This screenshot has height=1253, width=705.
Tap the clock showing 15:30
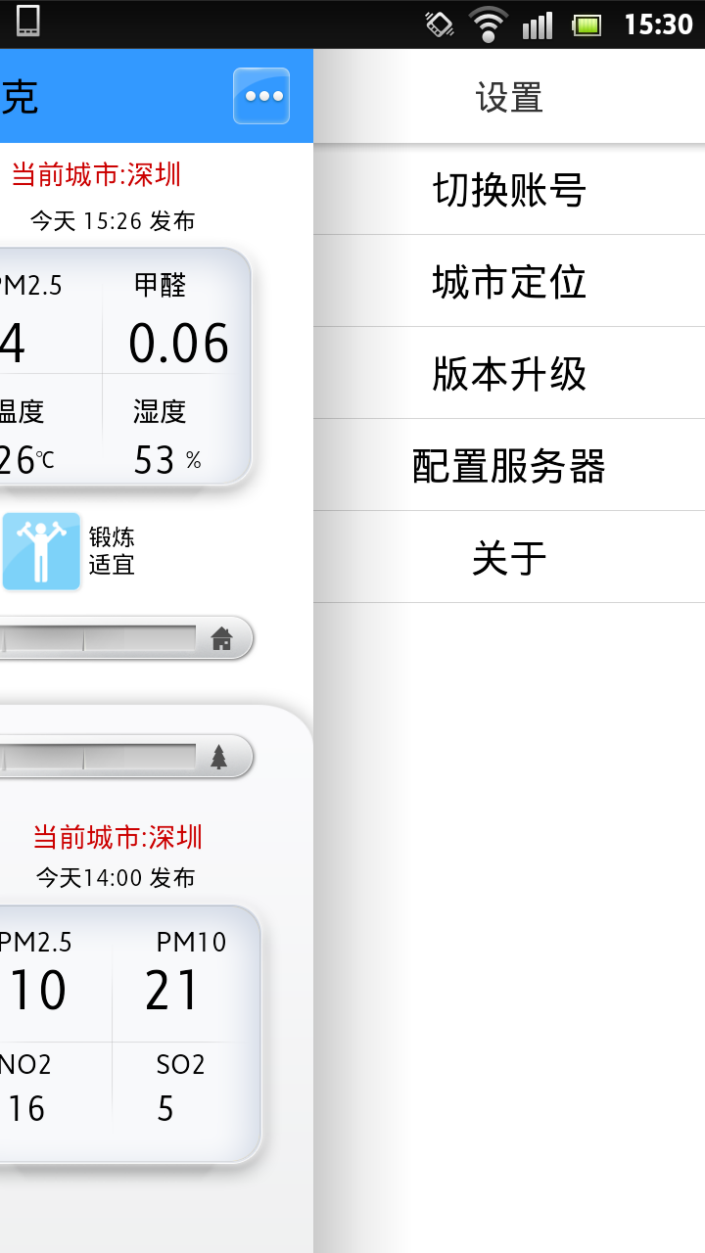point(658,24)
